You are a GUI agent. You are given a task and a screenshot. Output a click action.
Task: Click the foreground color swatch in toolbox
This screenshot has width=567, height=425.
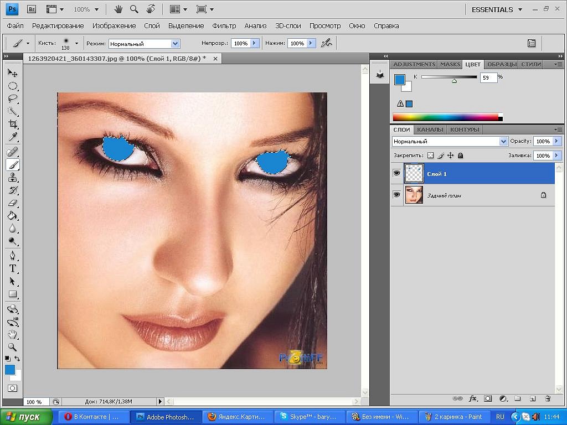click(x=10, y=370)
